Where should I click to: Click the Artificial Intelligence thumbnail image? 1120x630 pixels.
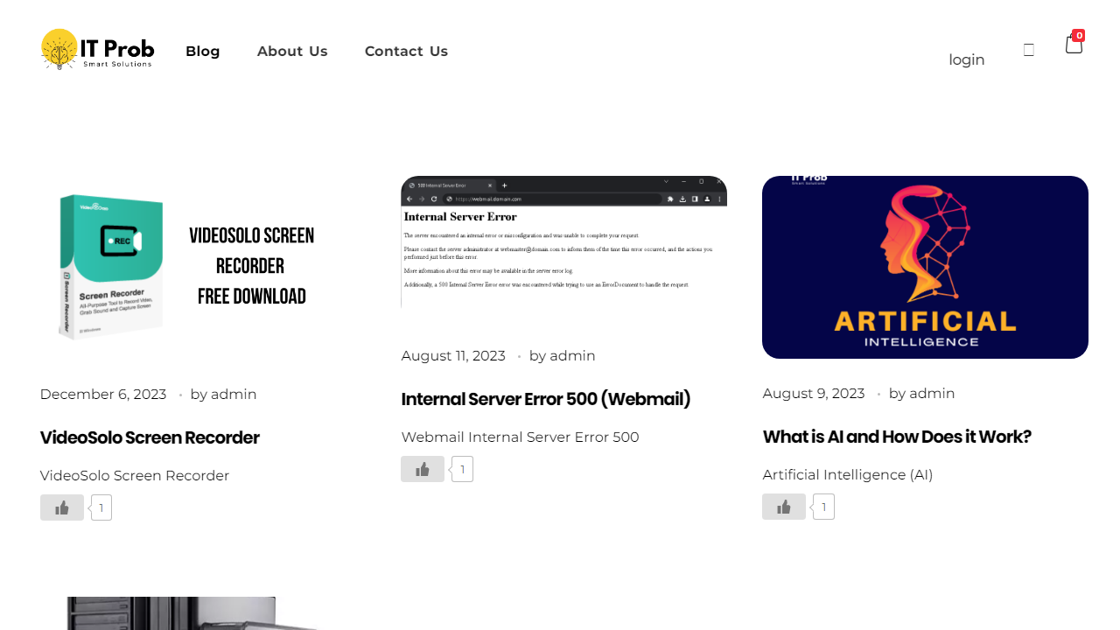(925, 267)
